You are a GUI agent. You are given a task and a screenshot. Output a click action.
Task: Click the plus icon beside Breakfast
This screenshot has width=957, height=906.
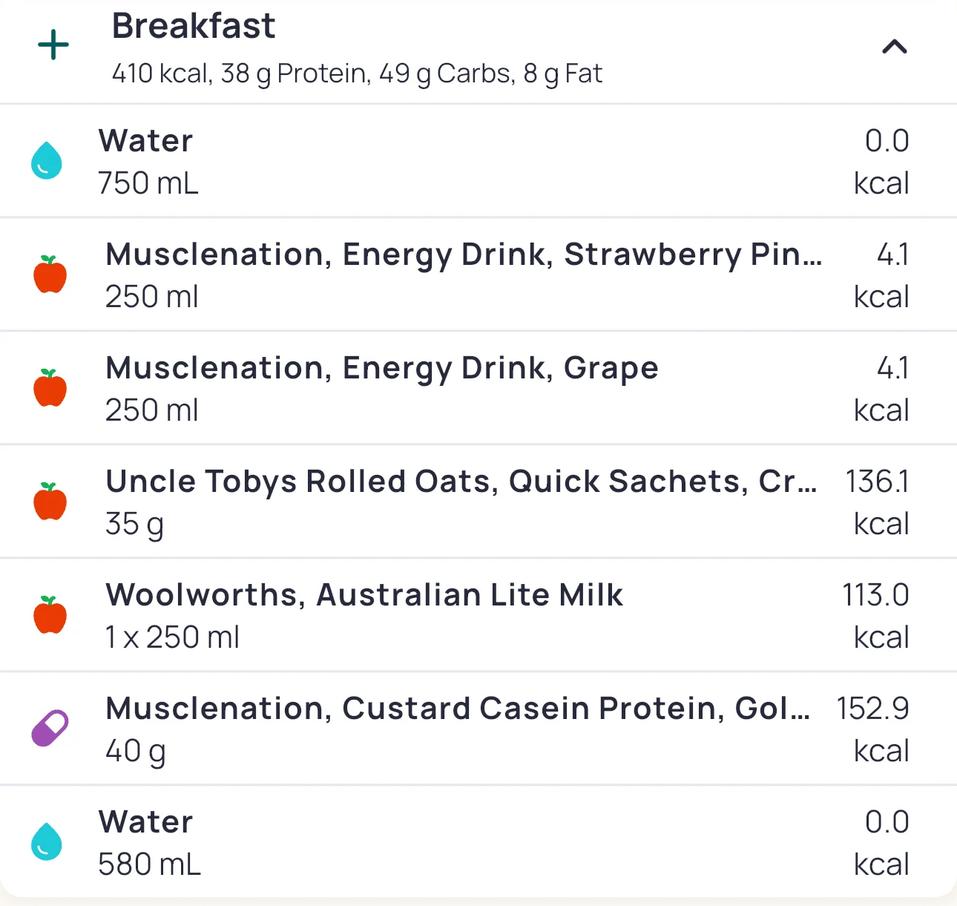(53, 46)
